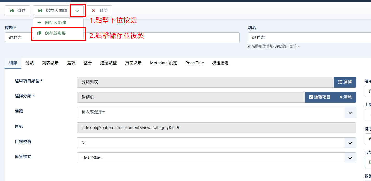371x181 pixels.
Task: Open the 佈景樣式 template style dropdown
Action: (x=350, y=158)
